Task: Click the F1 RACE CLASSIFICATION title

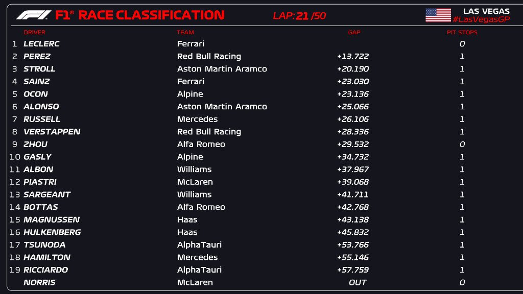Action: [139, 15]
